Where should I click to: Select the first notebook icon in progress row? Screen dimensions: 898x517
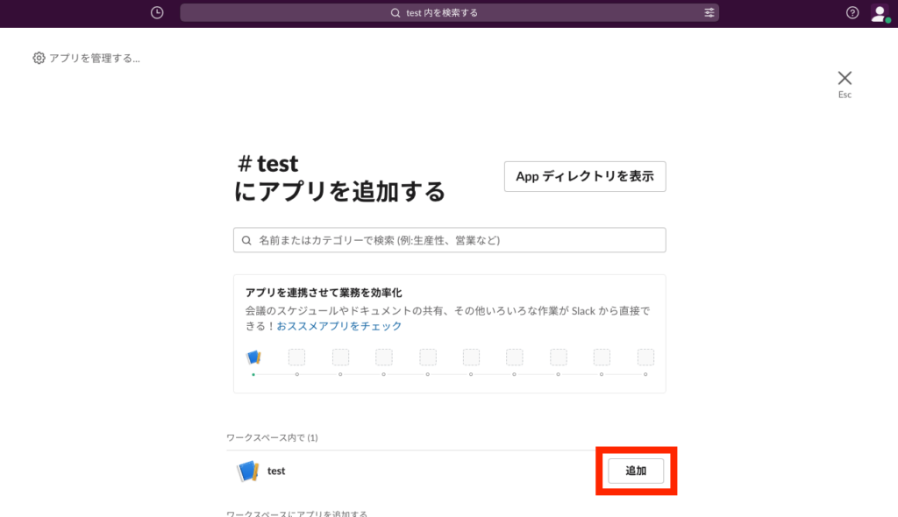[253, 357]
